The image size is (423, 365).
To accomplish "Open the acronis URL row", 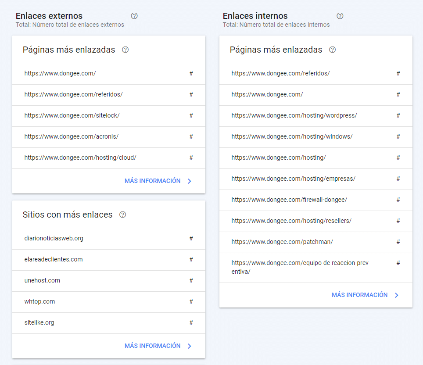I will (109, 137).
